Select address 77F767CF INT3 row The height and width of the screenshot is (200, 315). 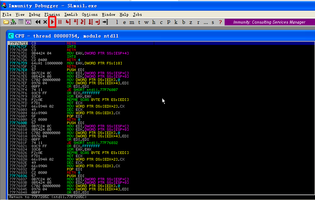[x=161, y=46]
